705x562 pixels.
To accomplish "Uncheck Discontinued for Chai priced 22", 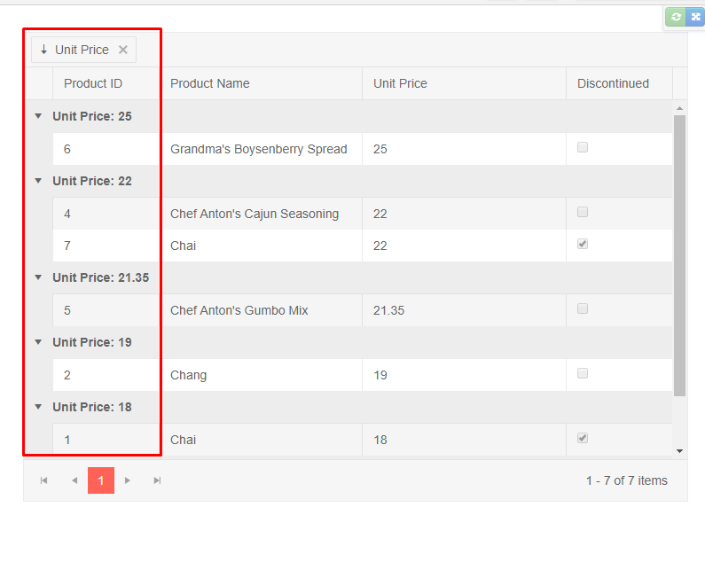I will tap(583, 245).
